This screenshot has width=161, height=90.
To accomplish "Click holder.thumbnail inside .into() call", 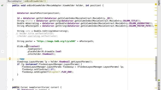I will tap(44, 54).
